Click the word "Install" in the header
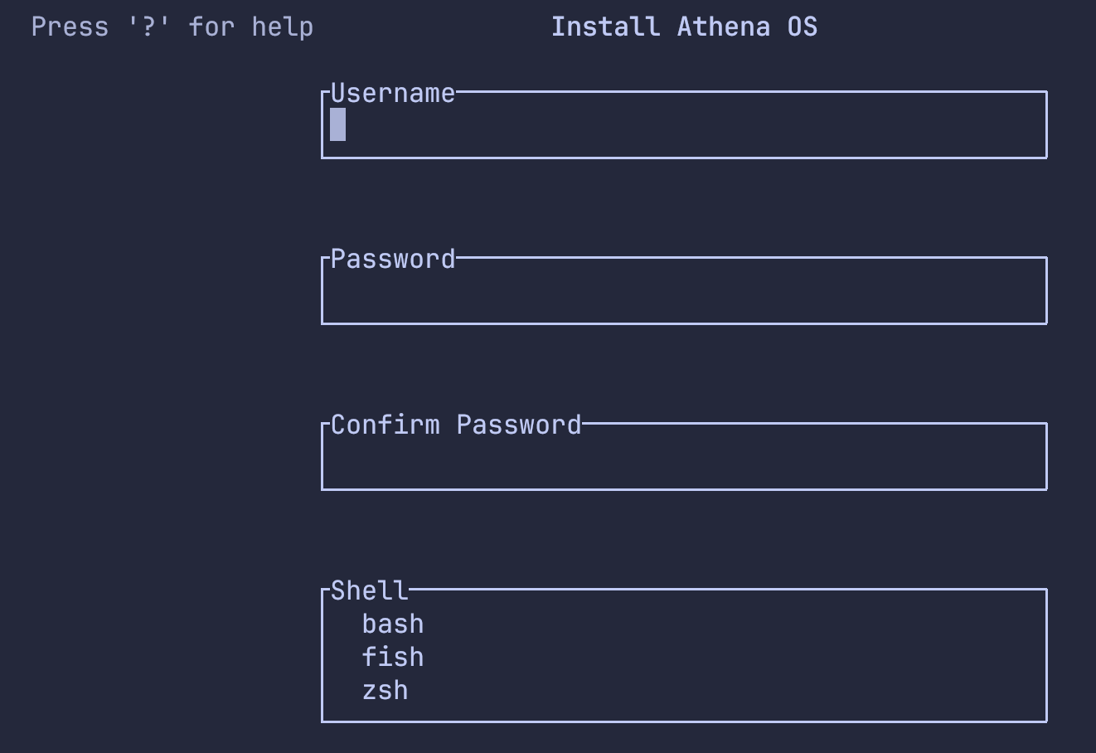Image resolution: width=1096 pixels, height=753 pixels. [605, 27]
